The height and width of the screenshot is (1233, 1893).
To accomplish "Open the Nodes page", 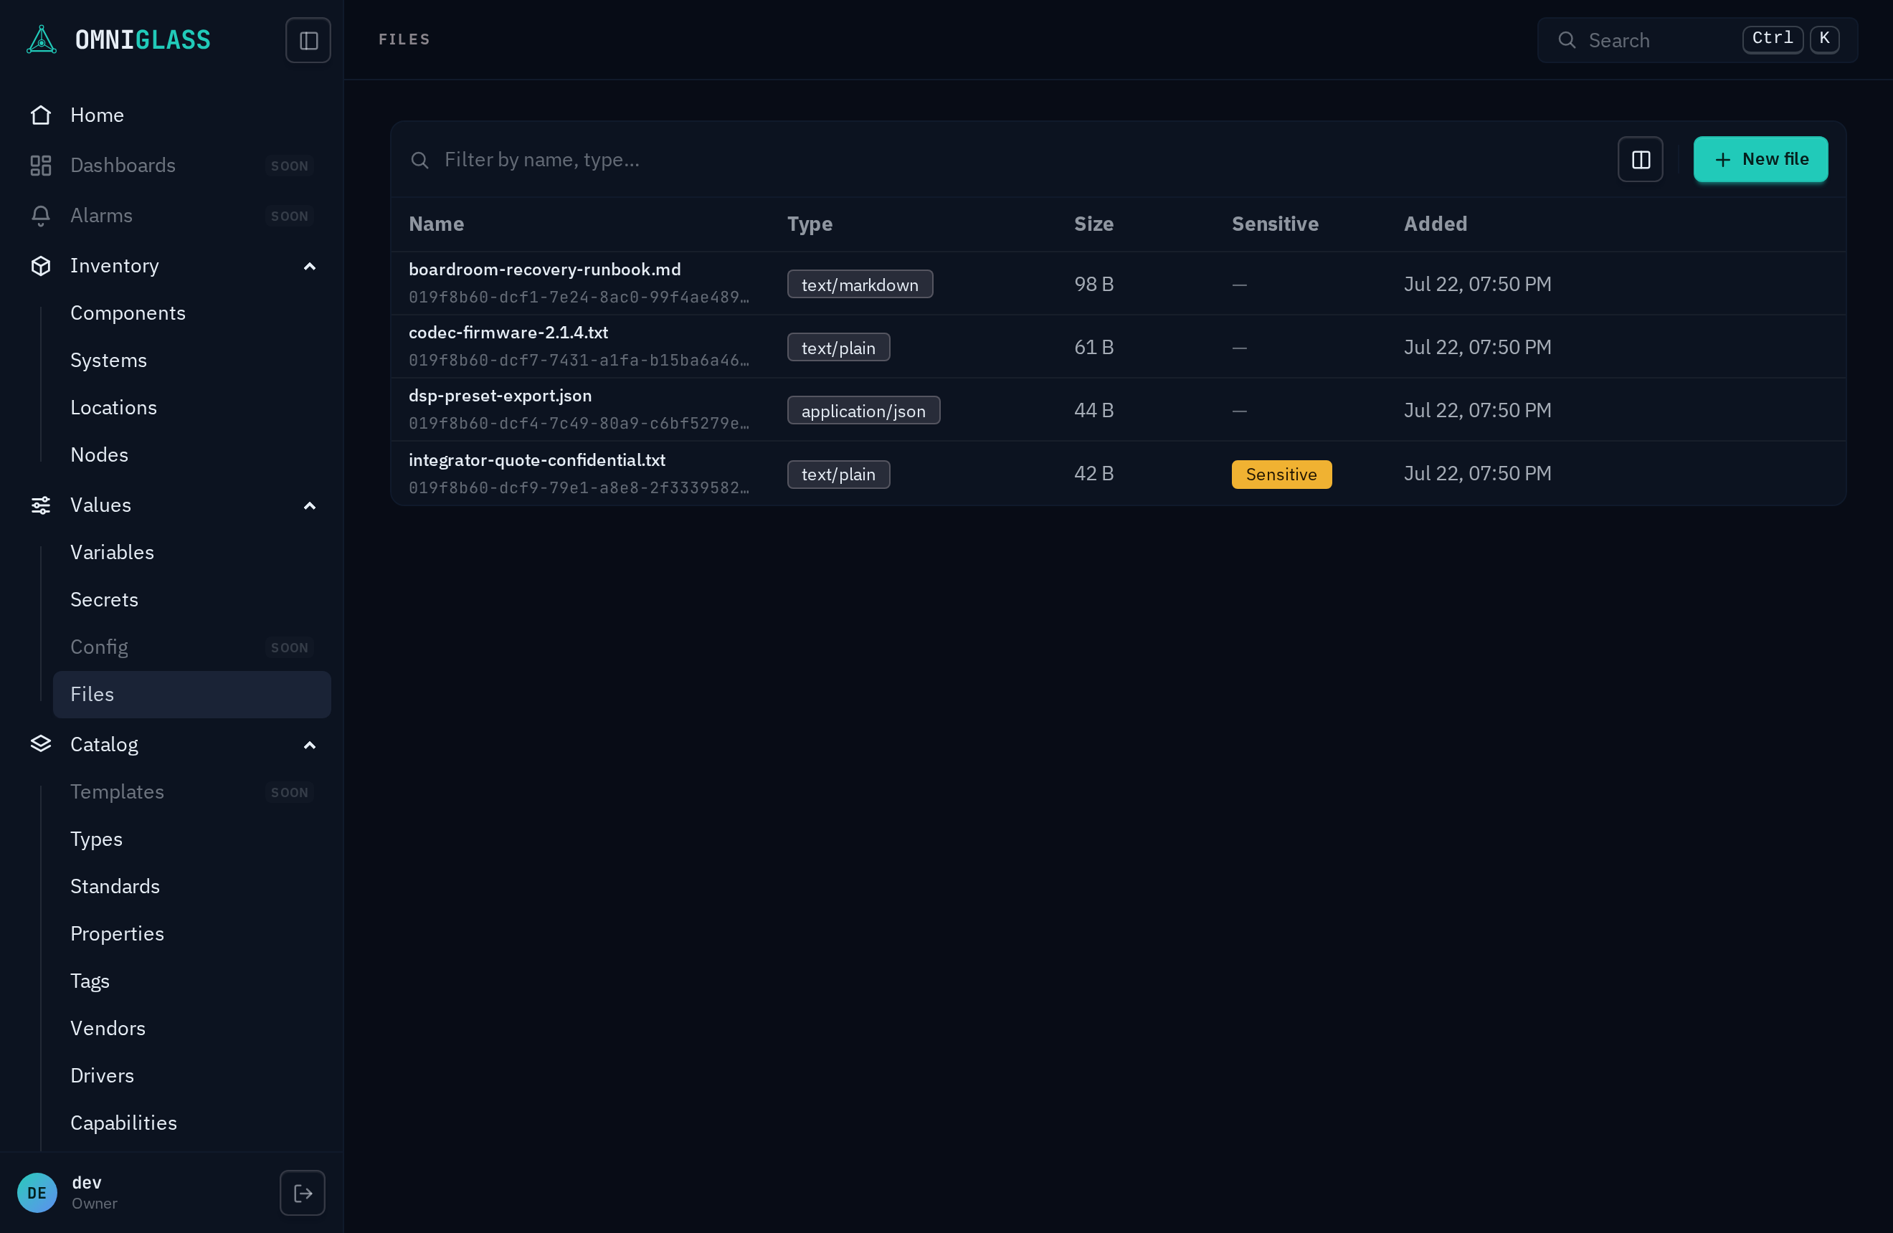I will pos(191,454).
